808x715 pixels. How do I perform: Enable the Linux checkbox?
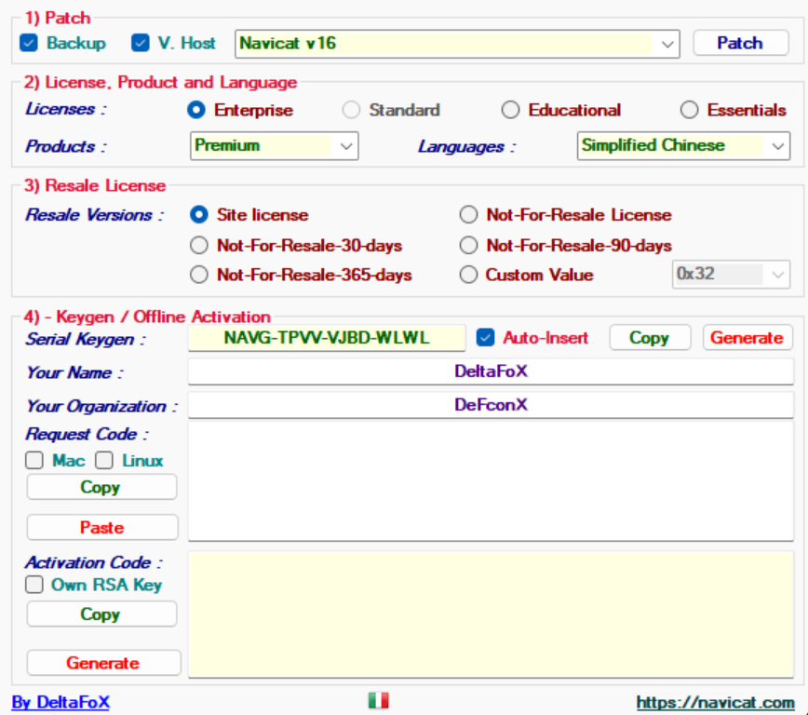click(x=104, y=461)
